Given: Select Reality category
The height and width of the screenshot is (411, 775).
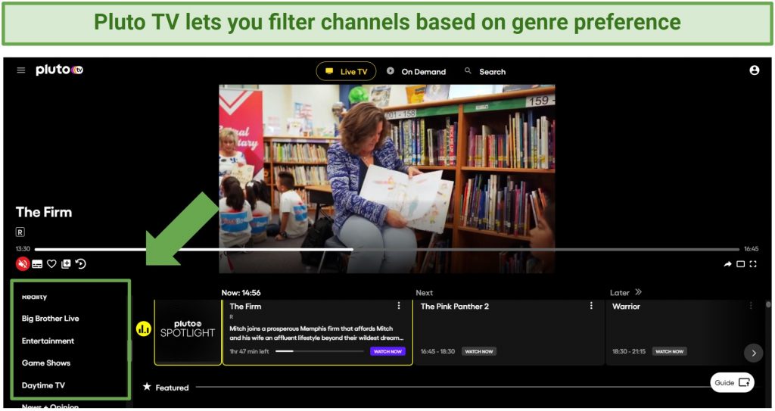Looking at the screenshot, I should coord(34,296).
